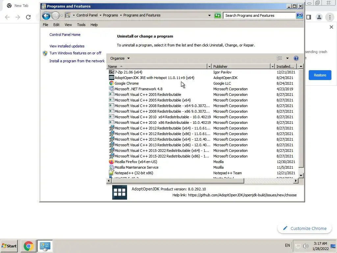Select the Google Chrome icon in list
The image size is (337, 253).
coord(111,83)
